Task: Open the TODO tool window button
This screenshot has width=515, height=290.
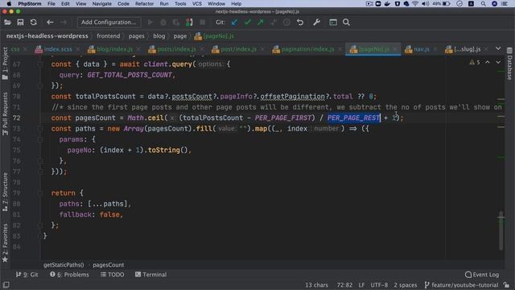Action: 113,275
